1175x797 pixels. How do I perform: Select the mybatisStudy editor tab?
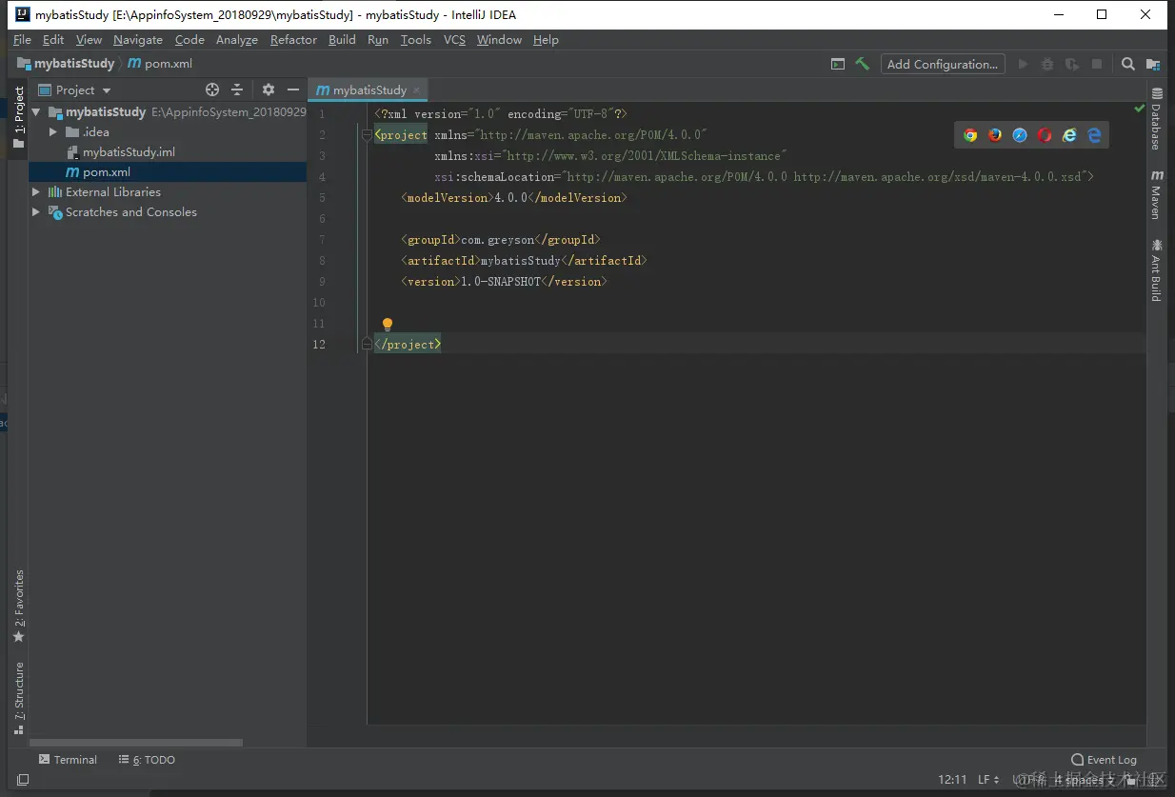pos(368,90)
